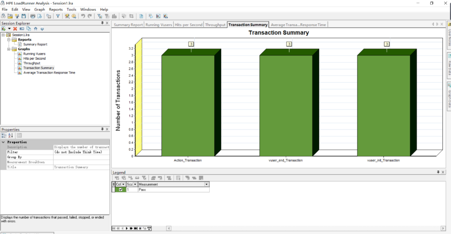Viewport: 451px width, 234px height.
Task: Toggle the Legend panel pin
Action: tap(438, 172)
